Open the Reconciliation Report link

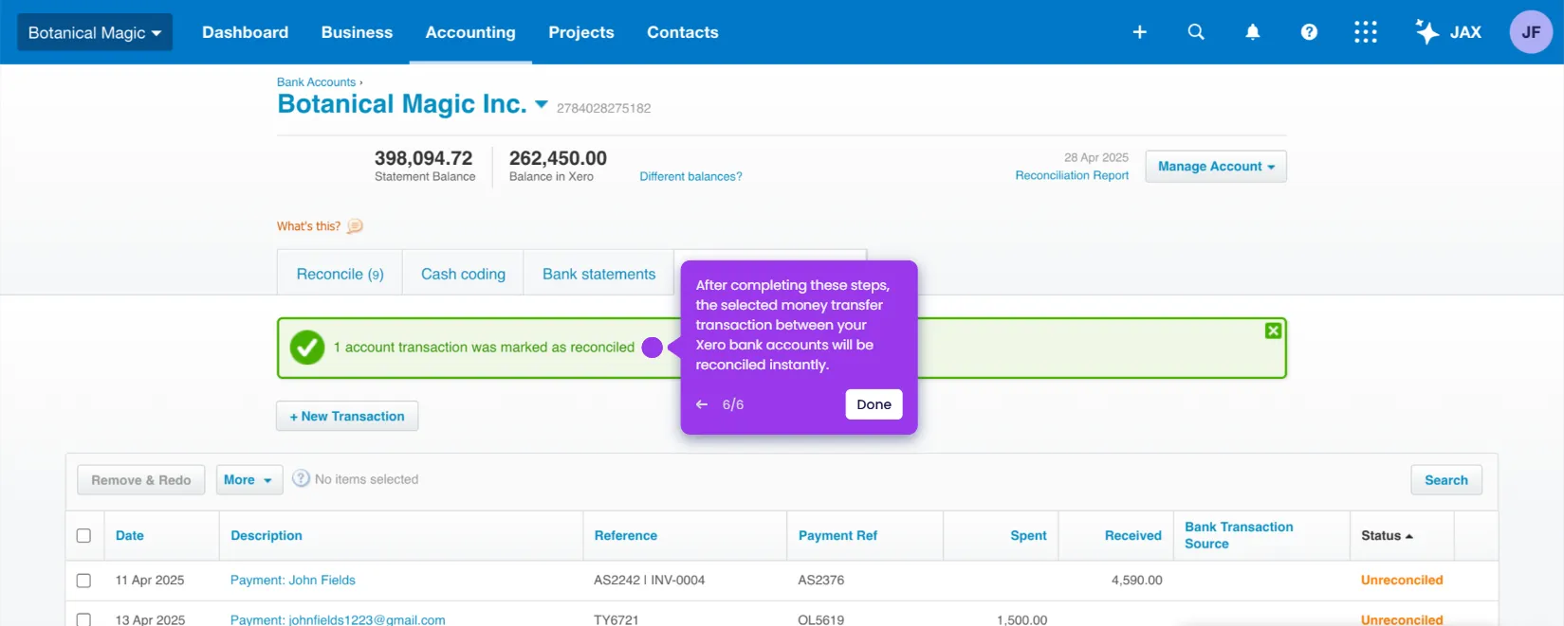tap(1072, 175)
